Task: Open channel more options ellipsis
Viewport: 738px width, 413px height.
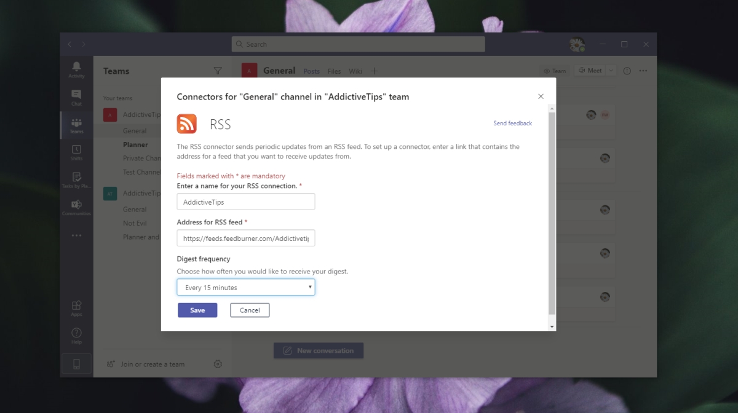Action: [x=643, y=71]
